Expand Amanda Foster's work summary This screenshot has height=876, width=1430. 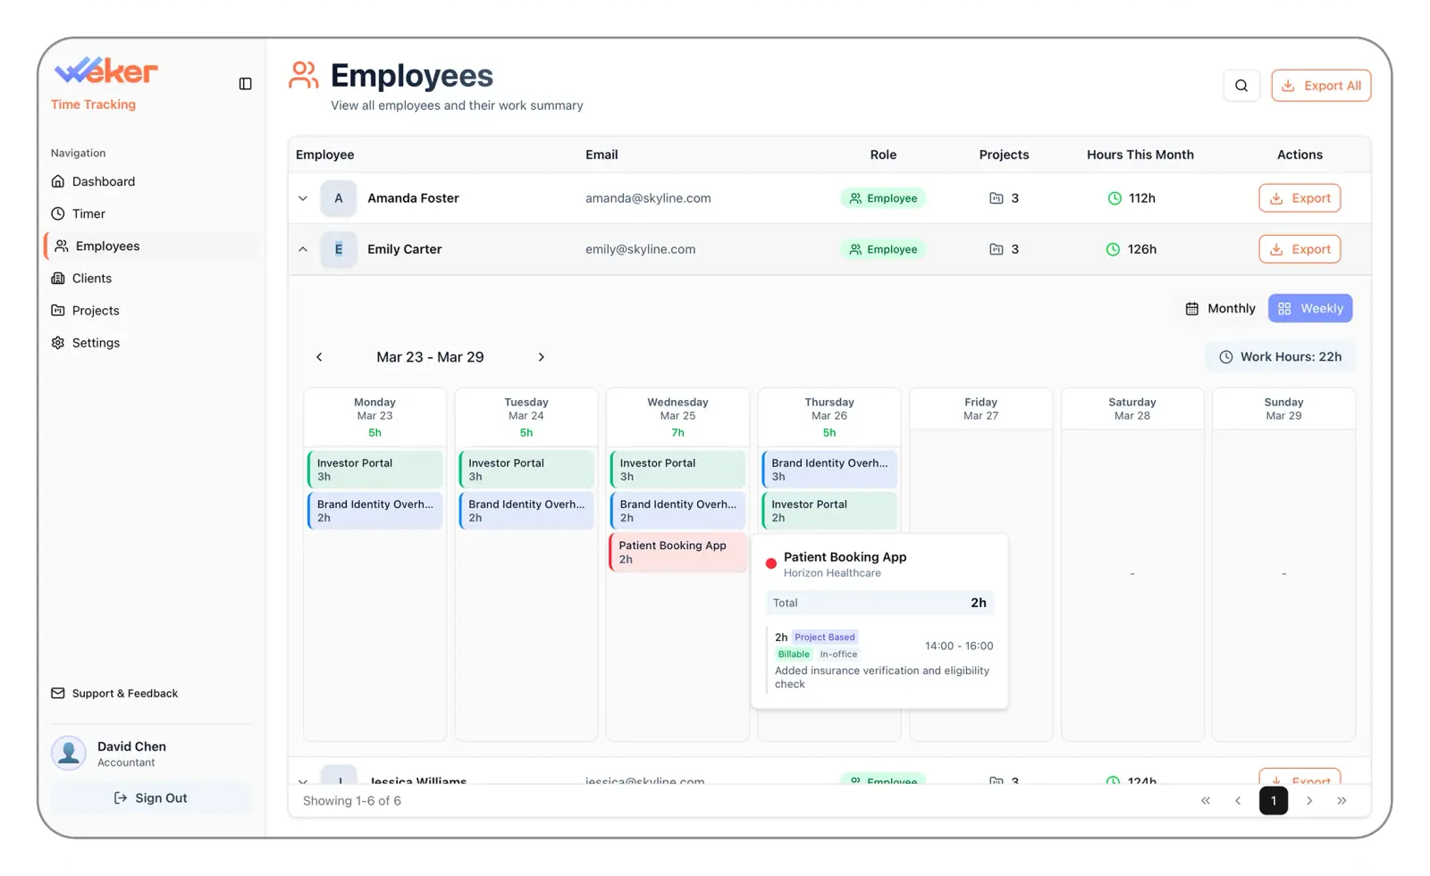303,198
